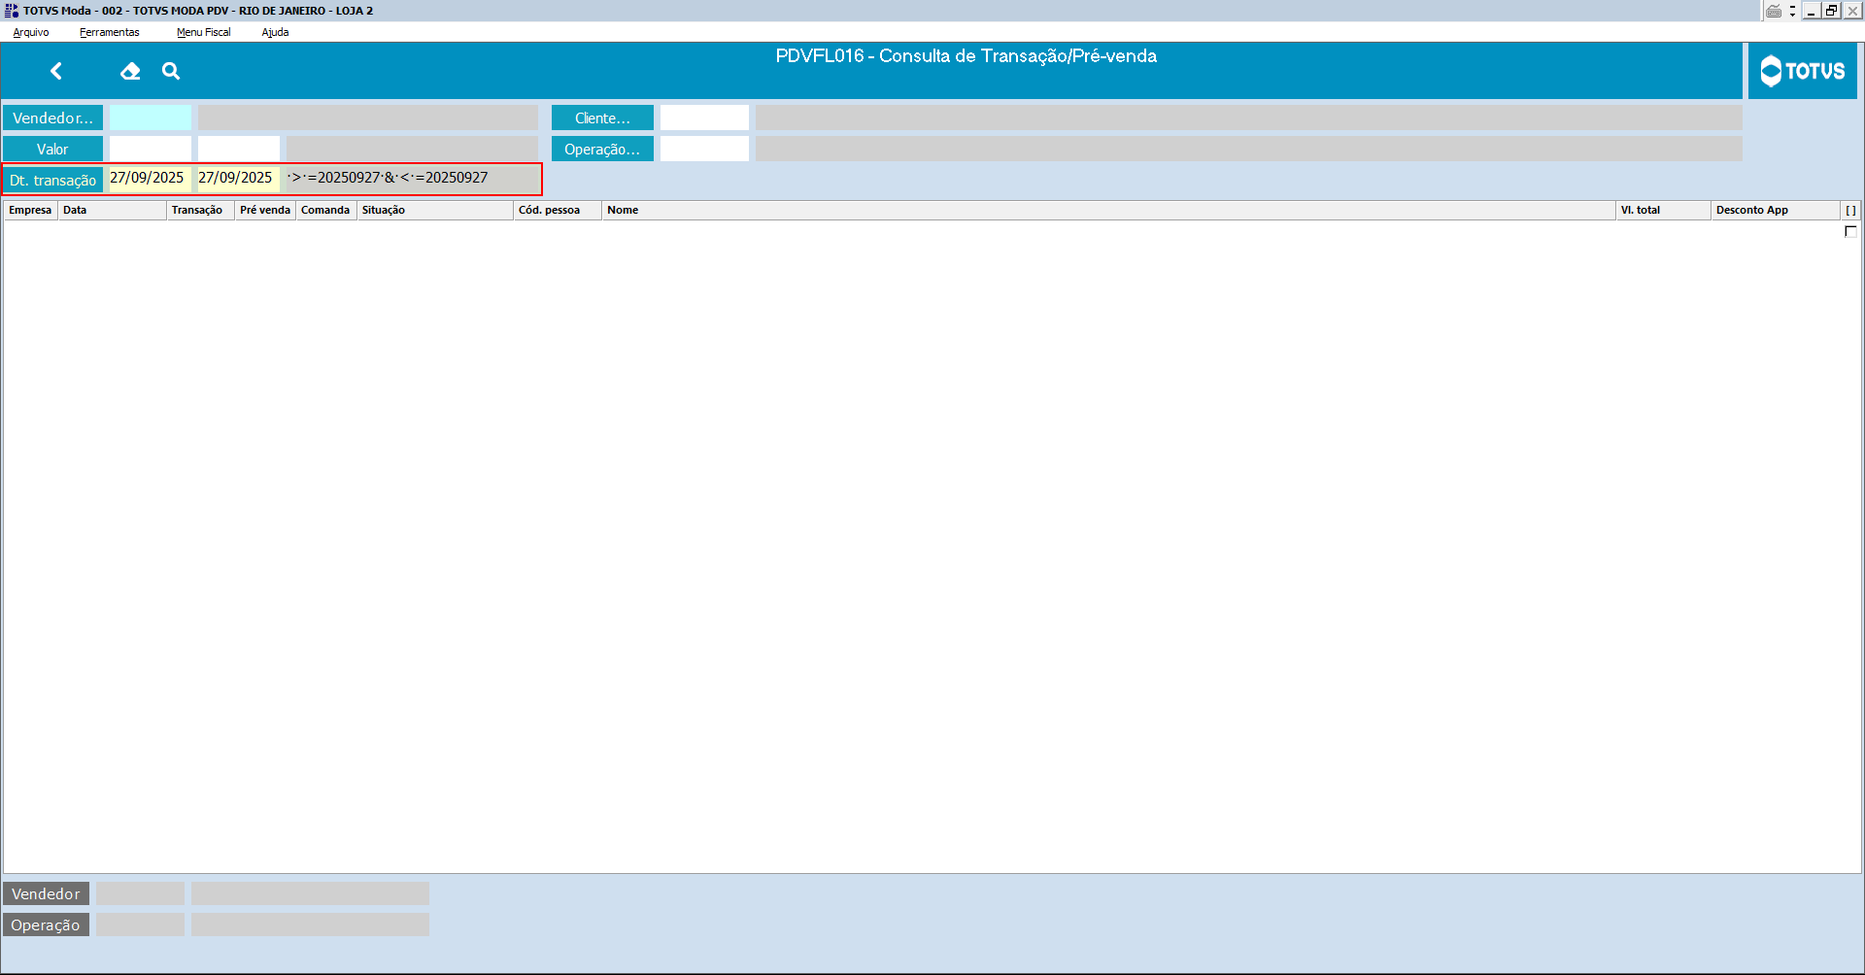Click the Cód. pessoa column header
The image size is (1865, 975).
(x=558, y=210)
